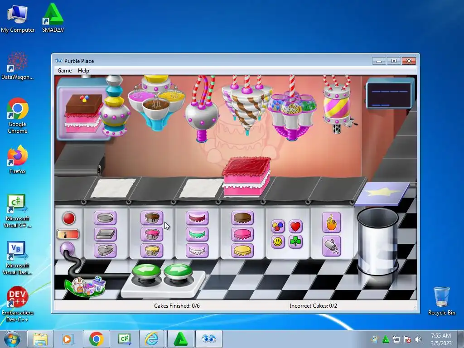Return to Purble Place village map

pos(85,286)
